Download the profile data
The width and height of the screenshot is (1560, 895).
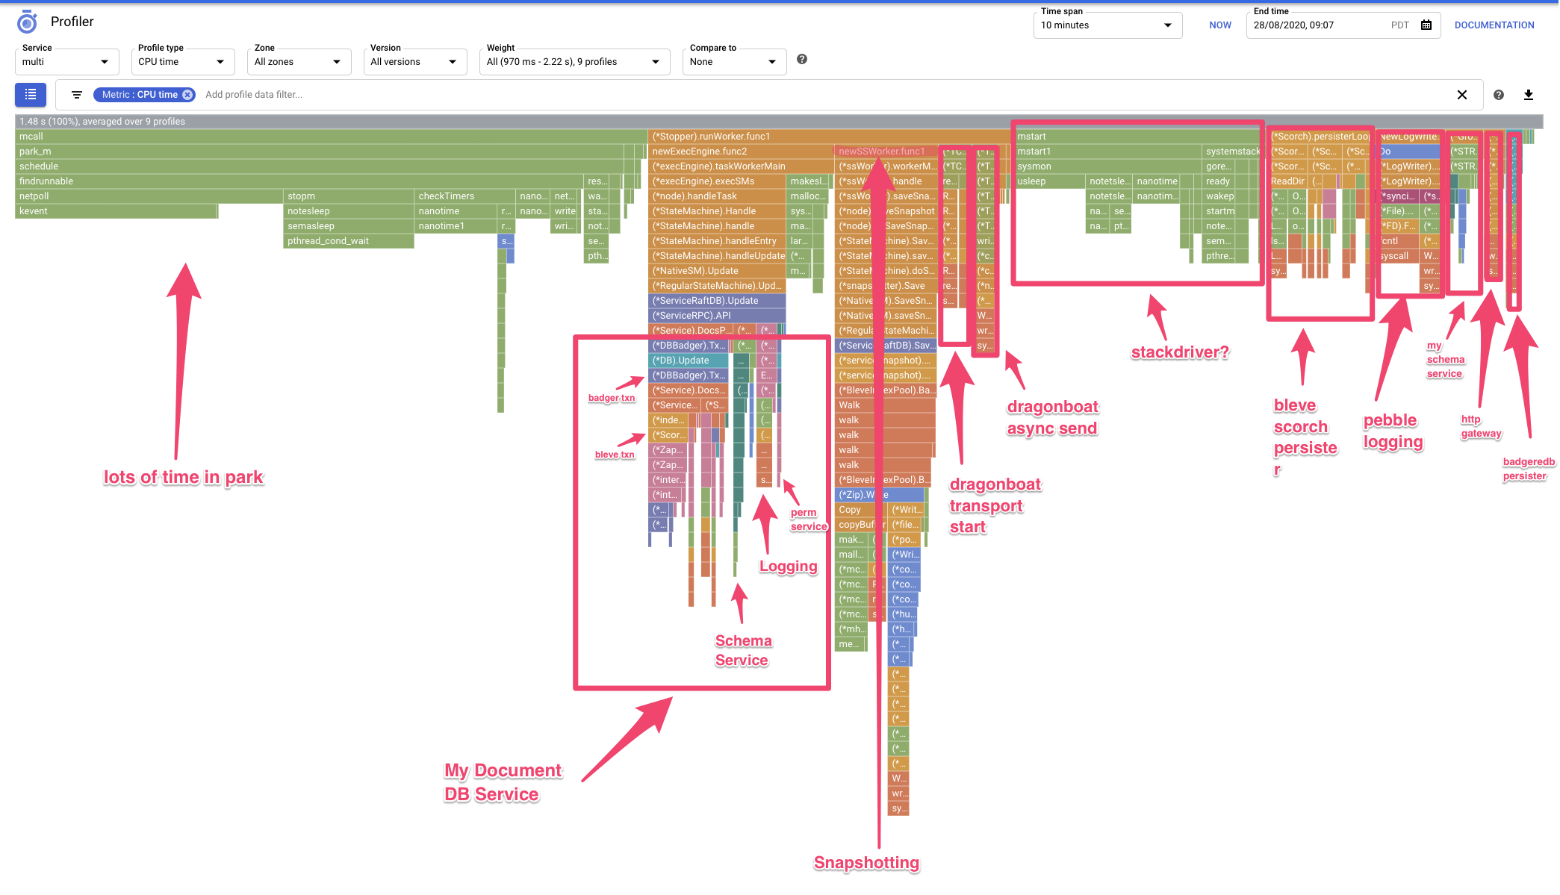pos(1529,95)
